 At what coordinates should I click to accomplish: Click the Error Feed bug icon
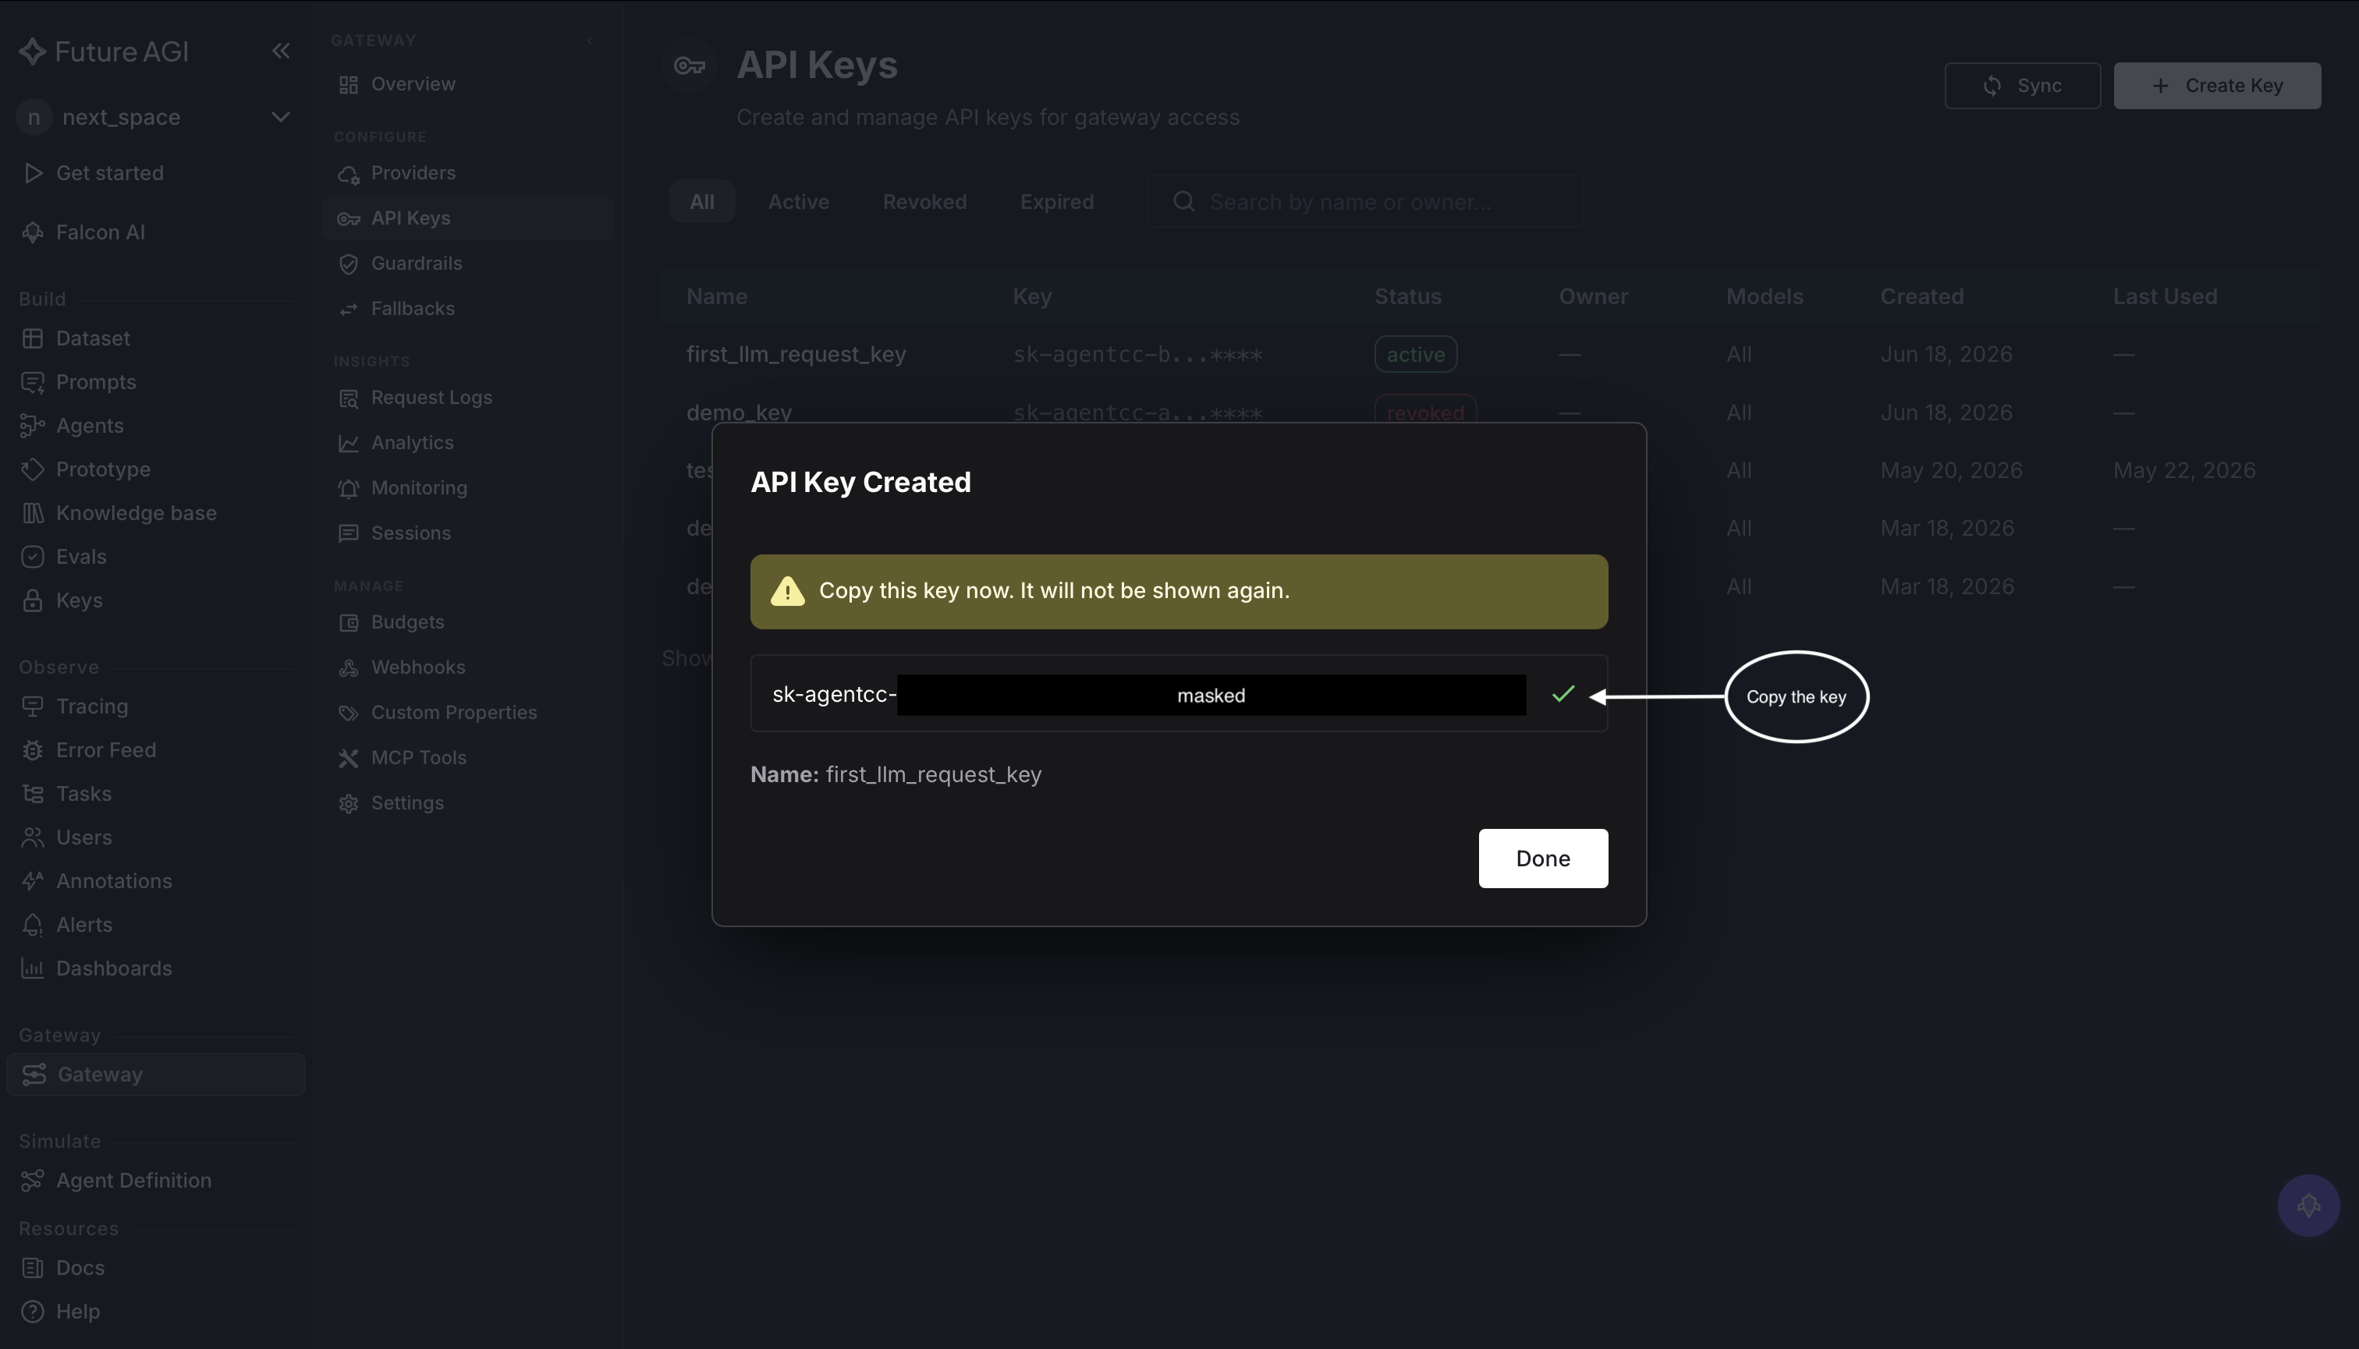coord(33,749)
